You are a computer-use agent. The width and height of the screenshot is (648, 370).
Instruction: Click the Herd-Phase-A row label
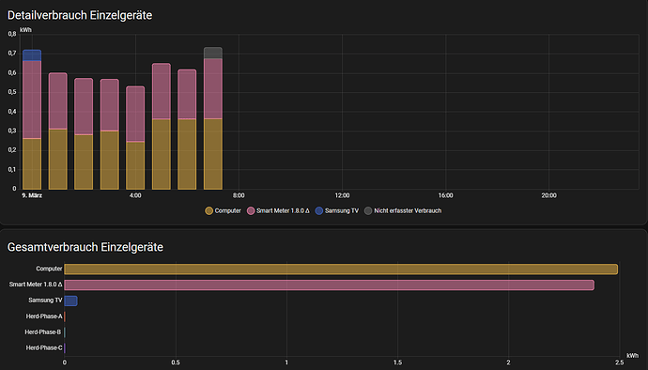pos(44,316)
